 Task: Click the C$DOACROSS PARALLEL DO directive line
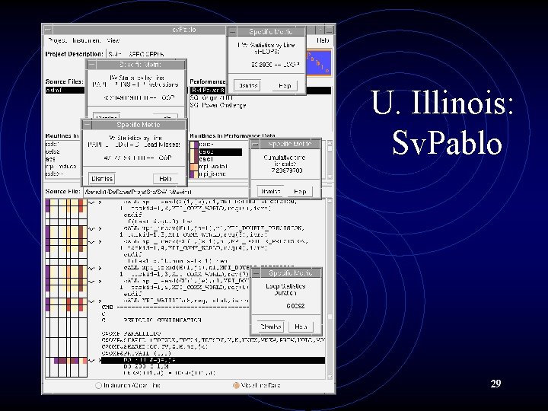point(132,333)
